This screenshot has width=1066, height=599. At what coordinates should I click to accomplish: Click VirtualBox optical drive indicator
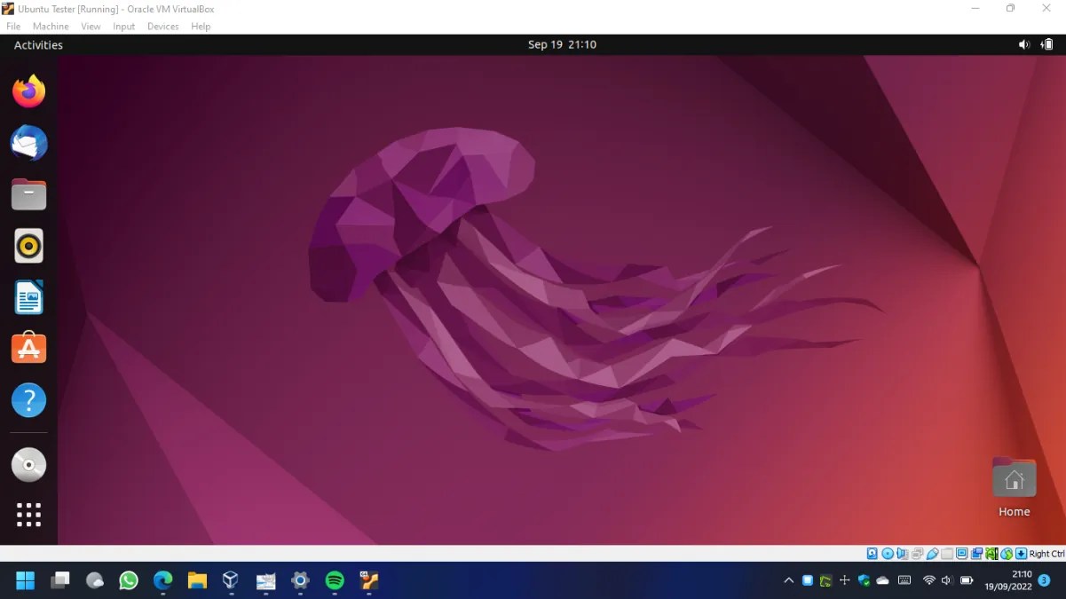pyautogui.click(x=888, y=554)
